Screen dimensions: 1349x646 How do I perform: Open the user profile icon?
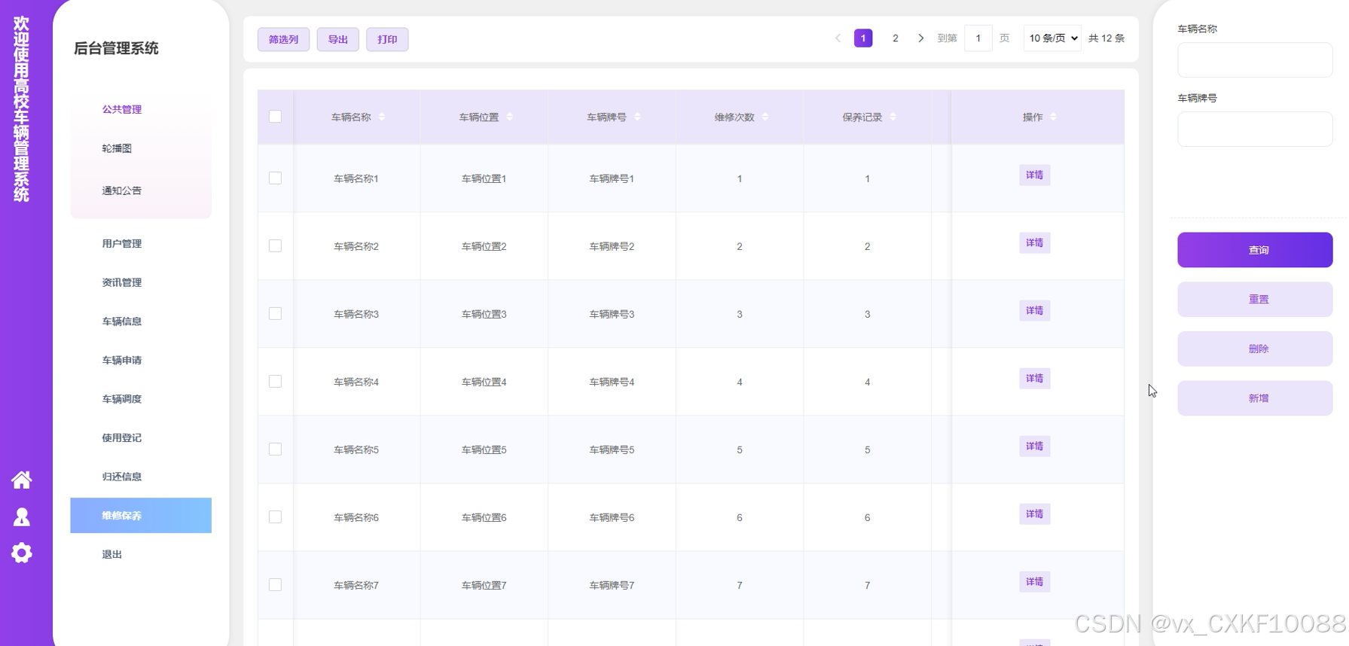22,516
